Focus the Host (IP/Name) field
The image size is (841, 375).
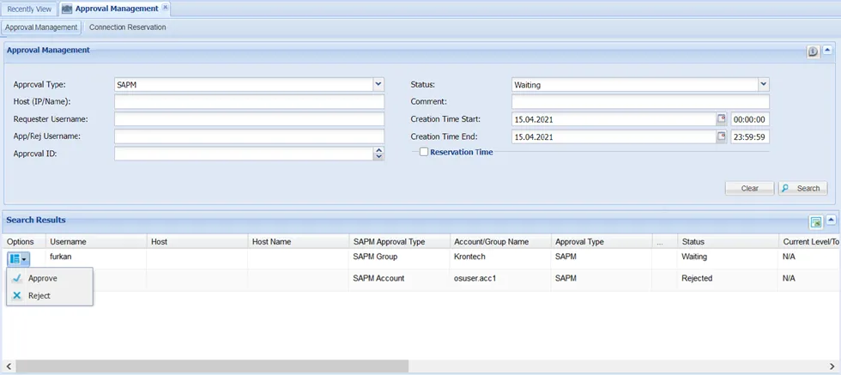(x=250, y=101)
